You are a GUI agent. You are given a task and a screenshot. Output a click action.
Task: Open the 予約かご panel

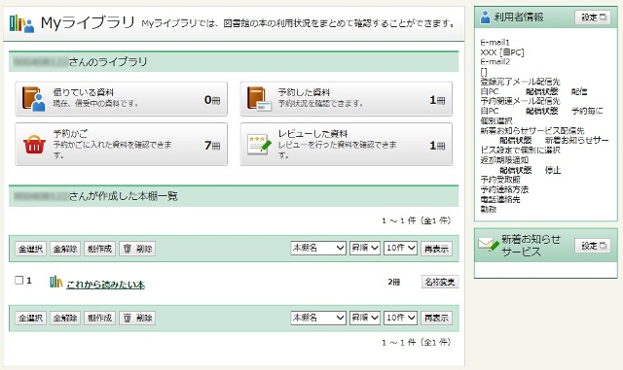[121, 145]
